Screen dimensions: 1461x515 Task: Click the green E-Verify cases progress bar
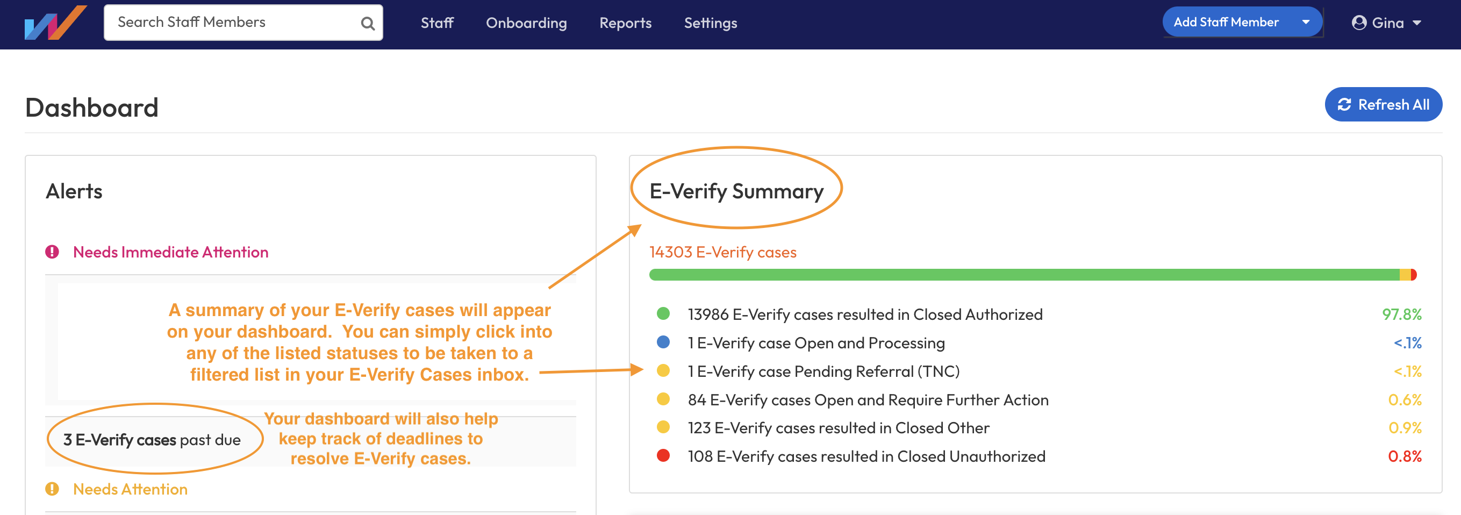pos(1021,275)
